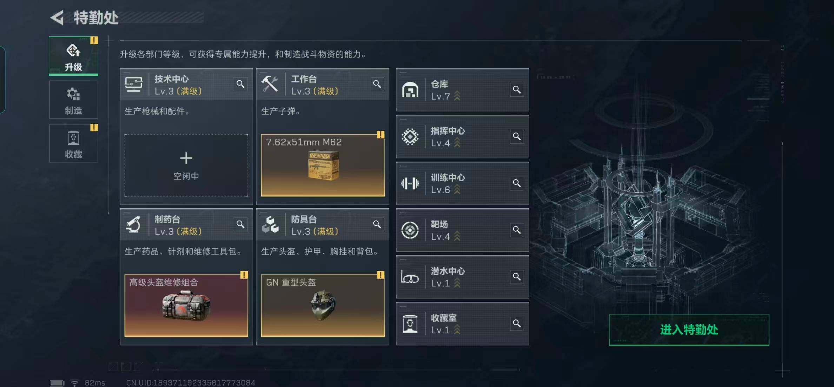Switch to the 制造 tab
Image resolution: width=834 pixels, height=387 pixels.
(x=73, y=100)
